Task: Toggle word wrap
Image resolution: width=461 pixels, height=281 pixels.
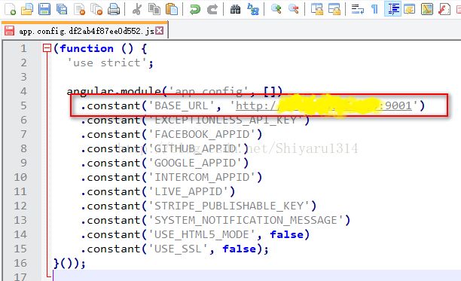Action: pos(358,9)
